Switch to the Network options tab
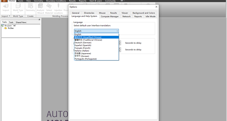The height and width of the screenshot is (121, 227). click(127, 16)
